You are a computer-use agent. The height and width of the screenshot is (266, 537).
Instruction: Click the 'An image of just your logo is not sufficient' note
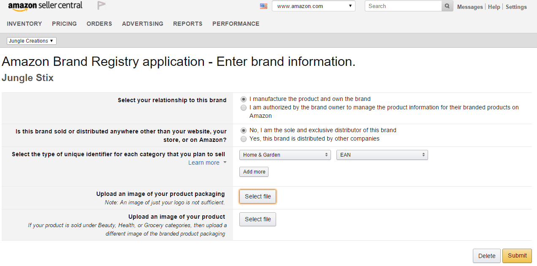click(x=165, y=203)
